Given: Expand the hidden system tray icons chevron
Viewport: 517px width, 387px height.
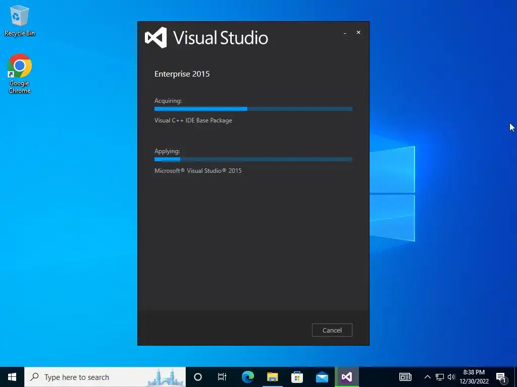Looking at the screenshot, I should [x=427, y=377].
